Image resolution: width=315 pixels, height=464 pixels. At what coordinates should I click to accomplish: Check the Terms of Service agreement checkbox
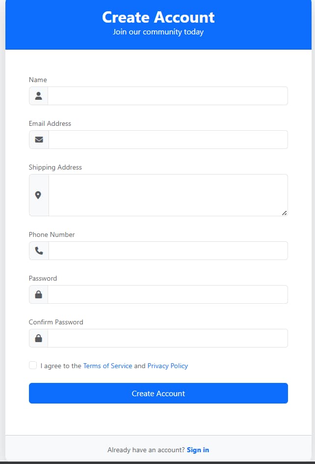tap(32, 365)
